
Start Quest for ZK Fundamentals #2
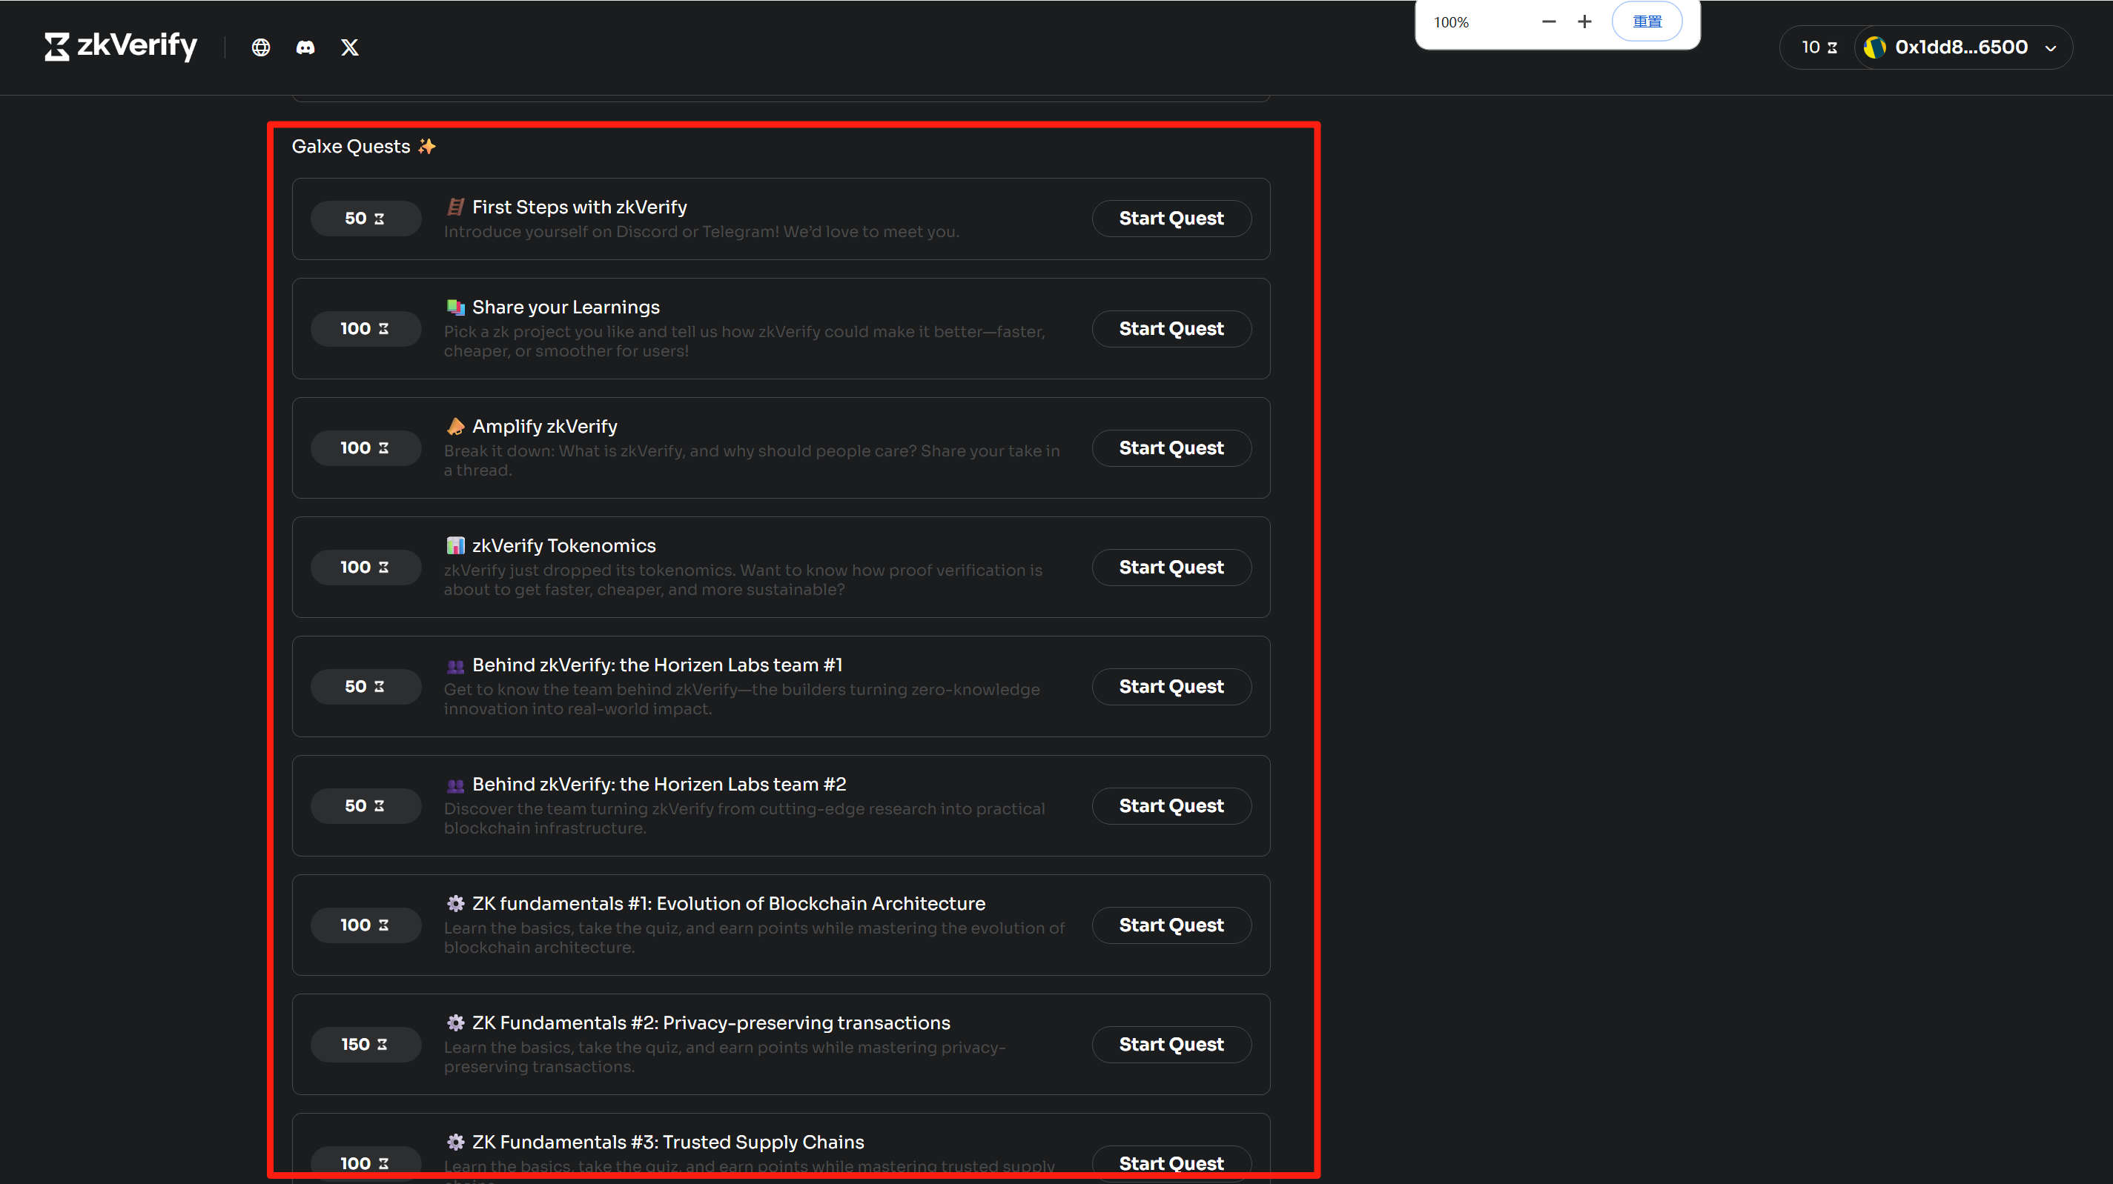pyautogui.click(x=1171, y=1045)
